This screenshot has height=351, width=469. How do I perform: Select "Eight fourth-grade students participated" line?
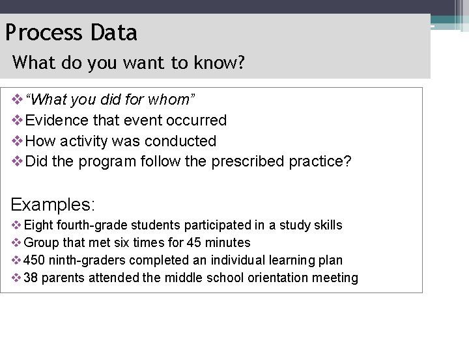(183, 226)
